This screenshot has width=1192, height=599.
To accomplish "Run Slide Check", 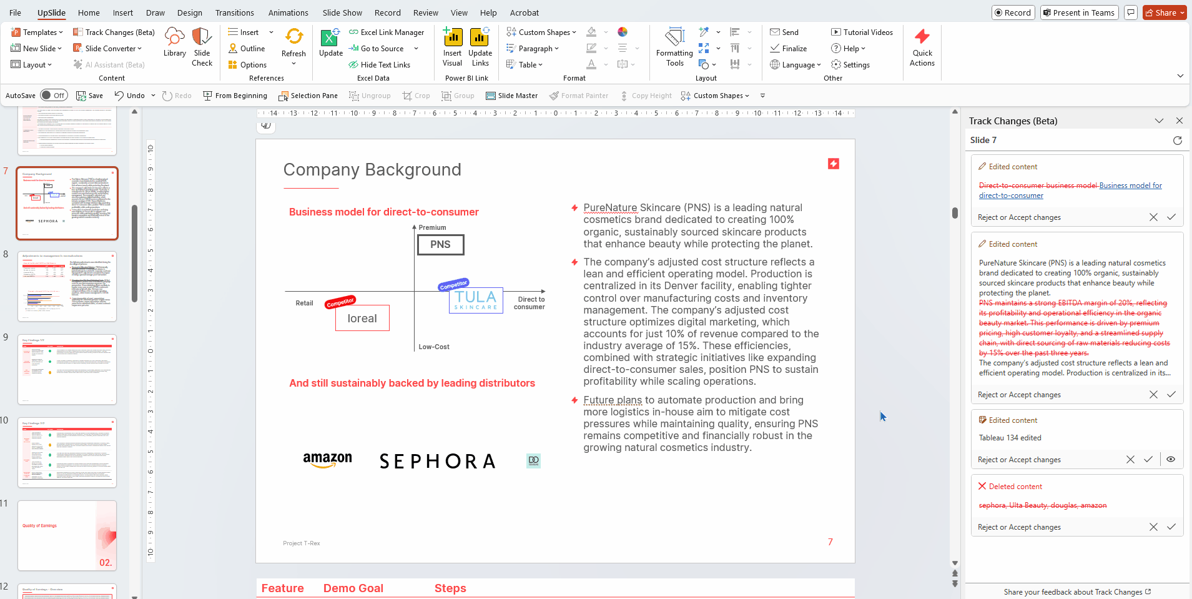I will coord(202,47).
